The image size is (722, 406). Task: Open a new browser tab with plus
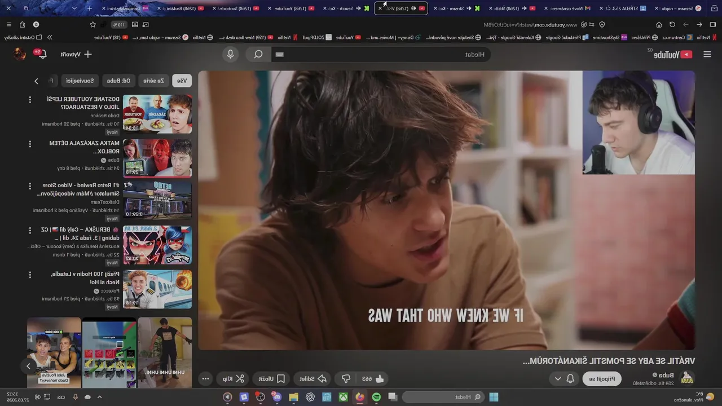[89, 8]
